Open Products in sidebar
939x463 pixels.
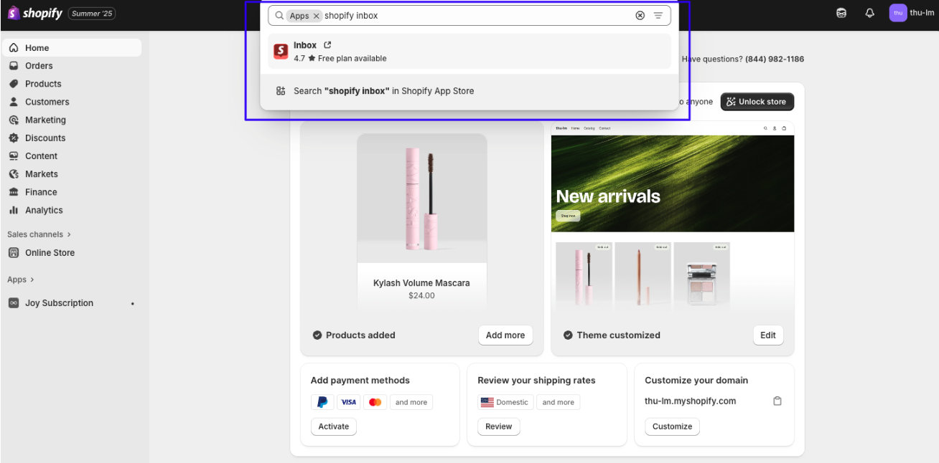pyautogui.click(x=72, y=84)
